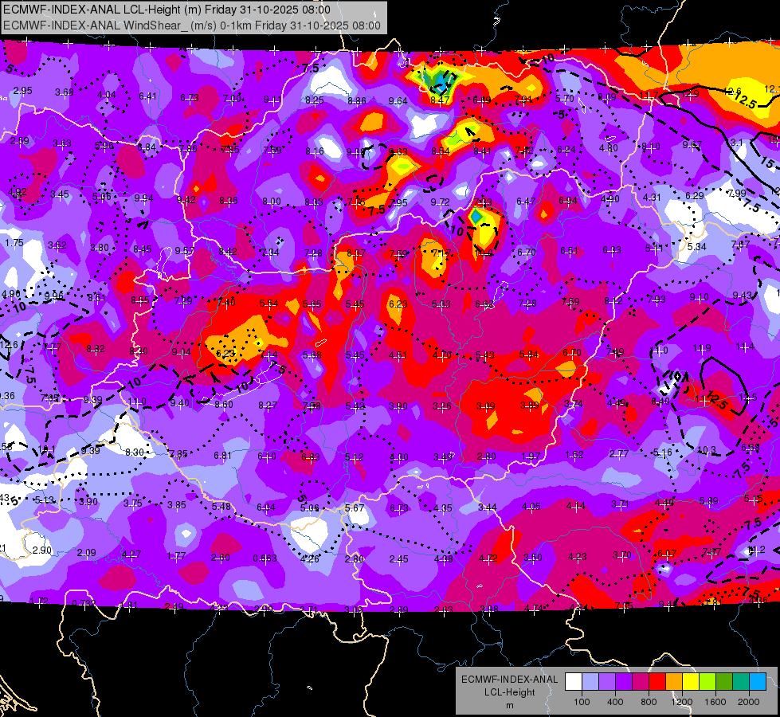The height and width of the screenshot is (717, 780).
Task: Click the legend tick label 2000
Action: click(x=748, y=702)
